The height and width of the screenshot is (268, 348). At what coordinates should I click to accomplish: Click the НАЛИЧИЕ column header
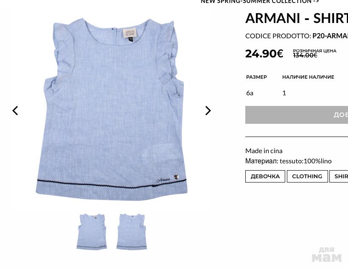[x=308, y=77]
